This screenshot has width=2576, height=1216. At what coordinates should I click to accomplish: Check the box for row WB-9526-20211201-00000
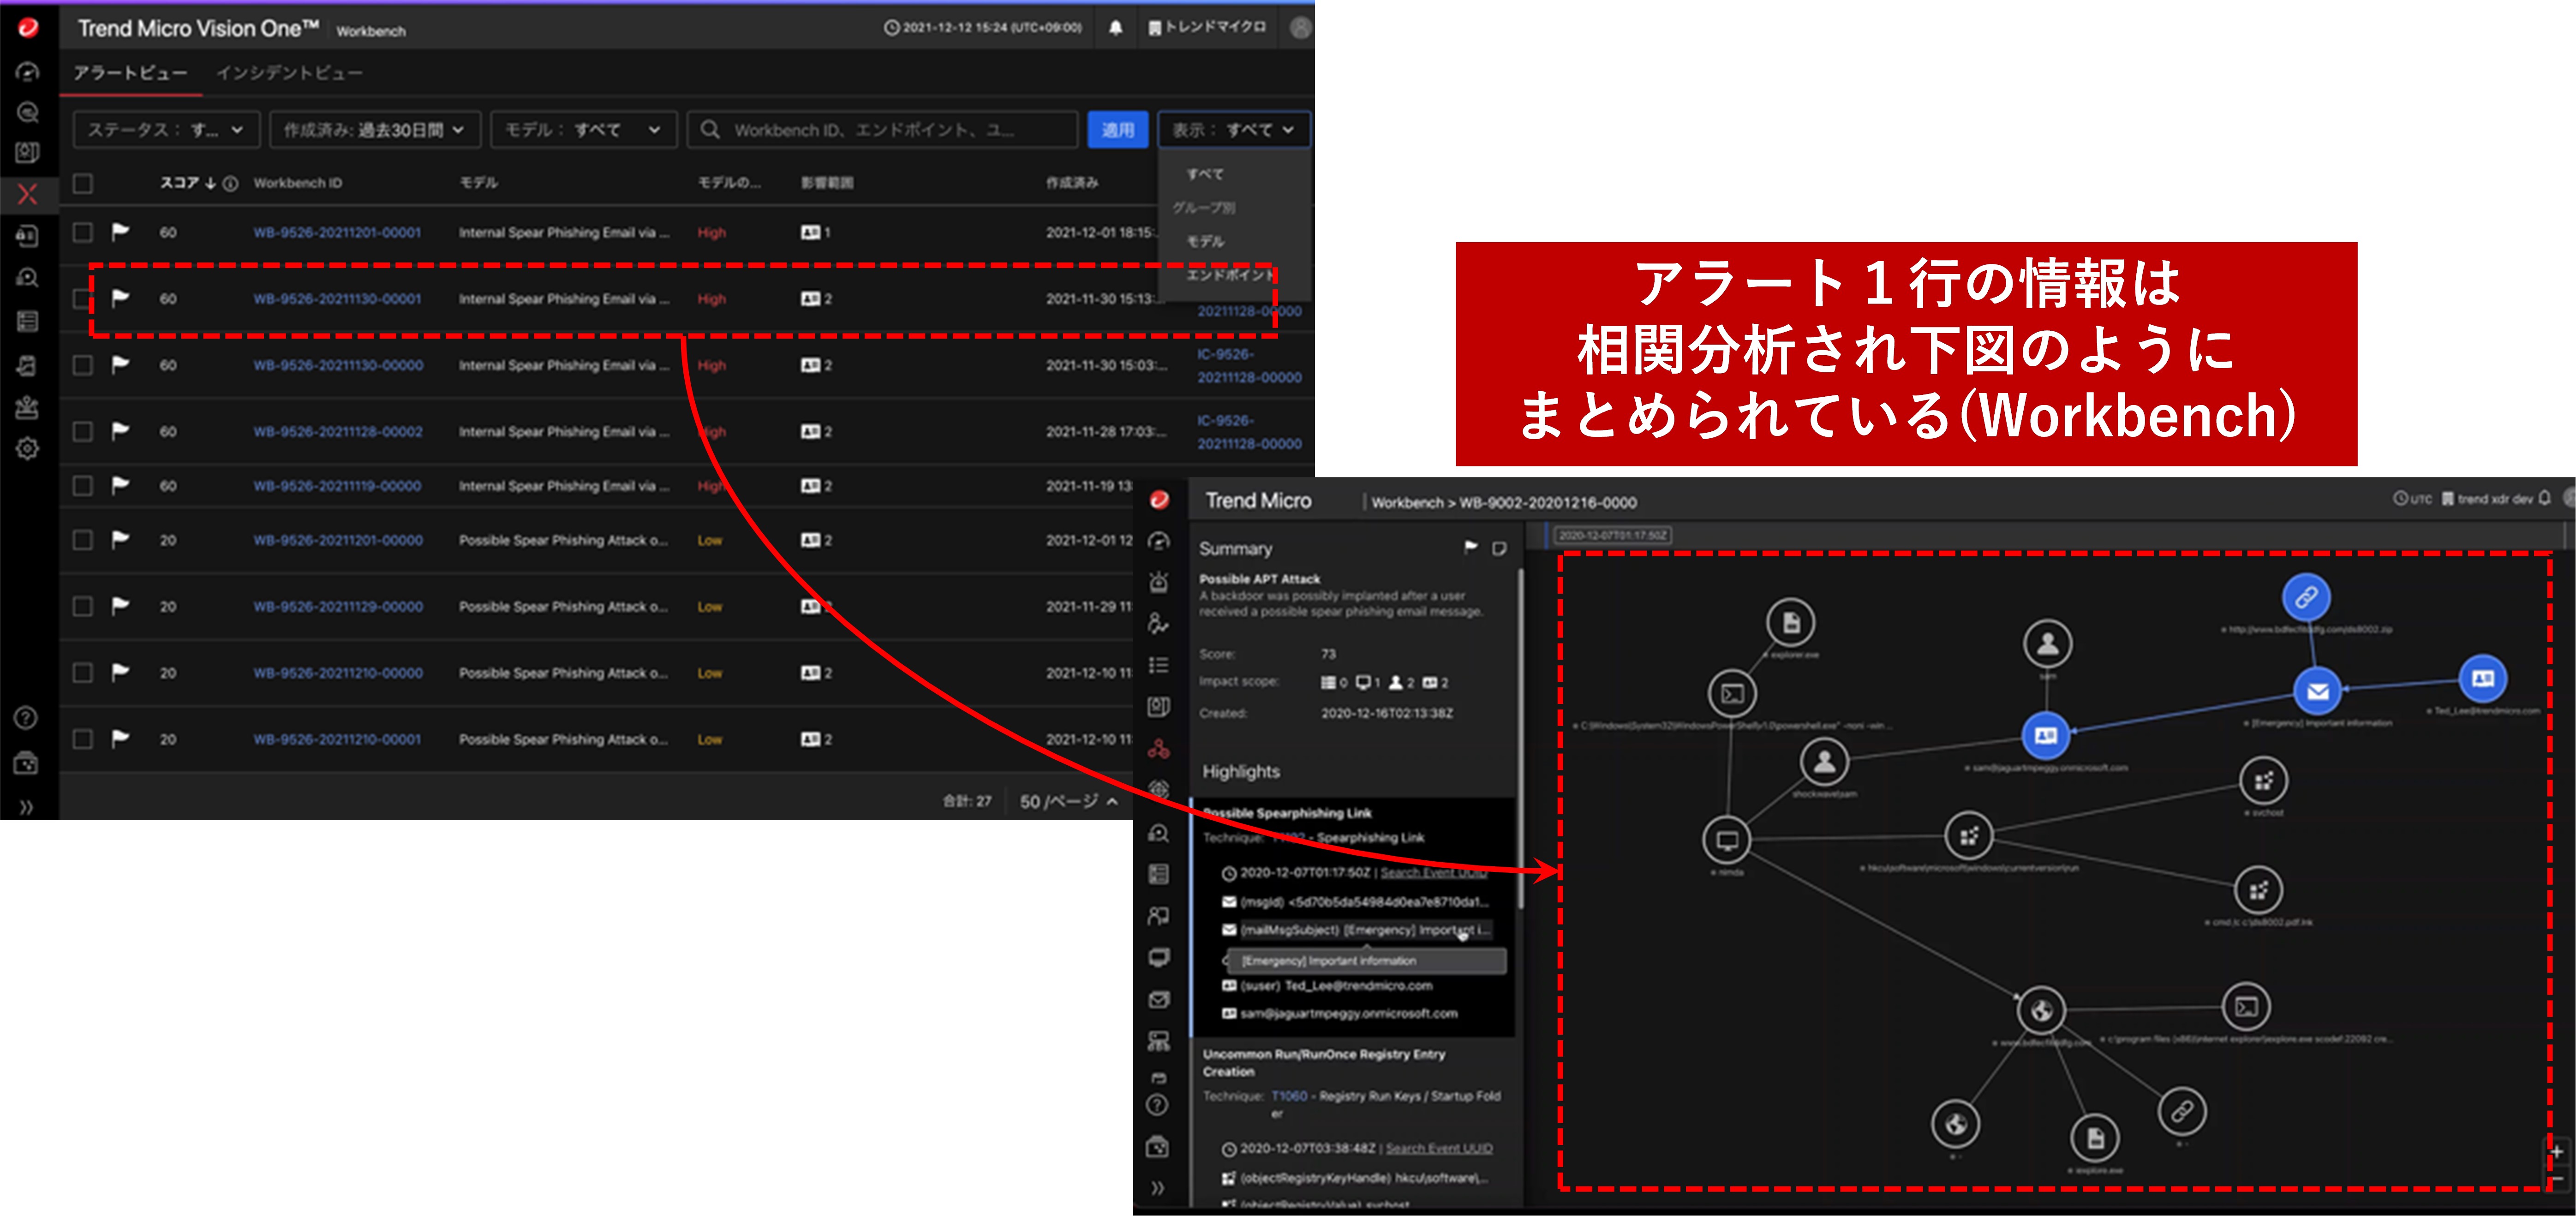pyautogui.click(x=83, y=540)
